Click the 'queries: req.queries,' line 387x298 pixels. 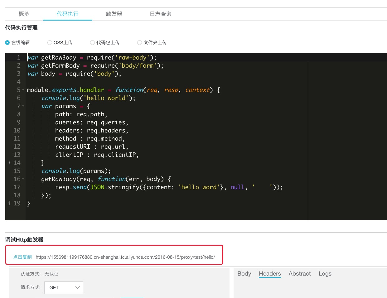92,123
